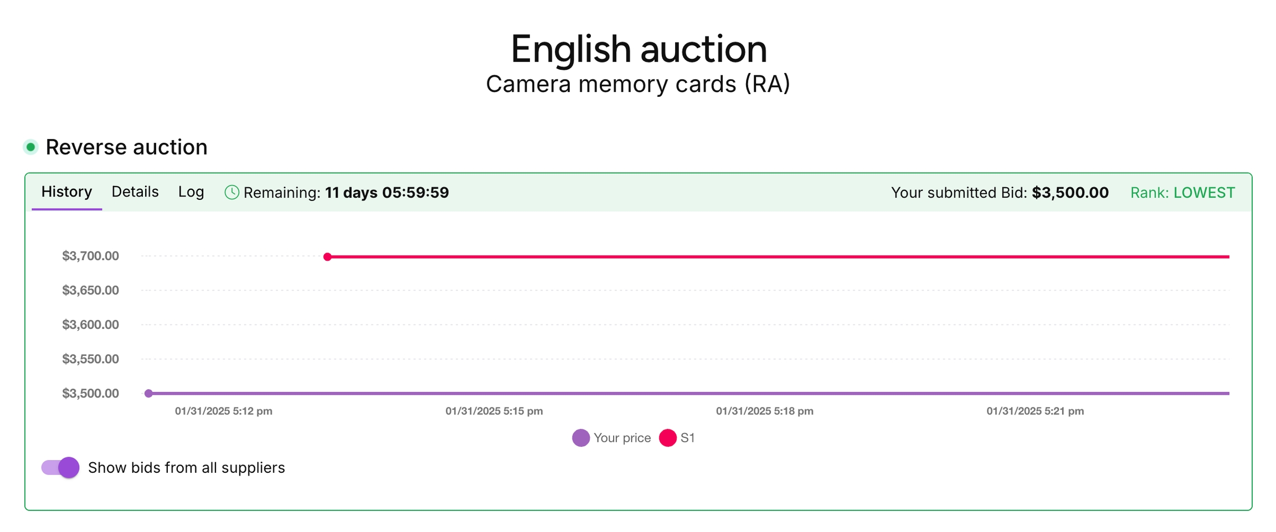This screenshot has height=532, width=1276.
Task: Click the 5:12 pm x-axis time label
Action: coord(223,411)
